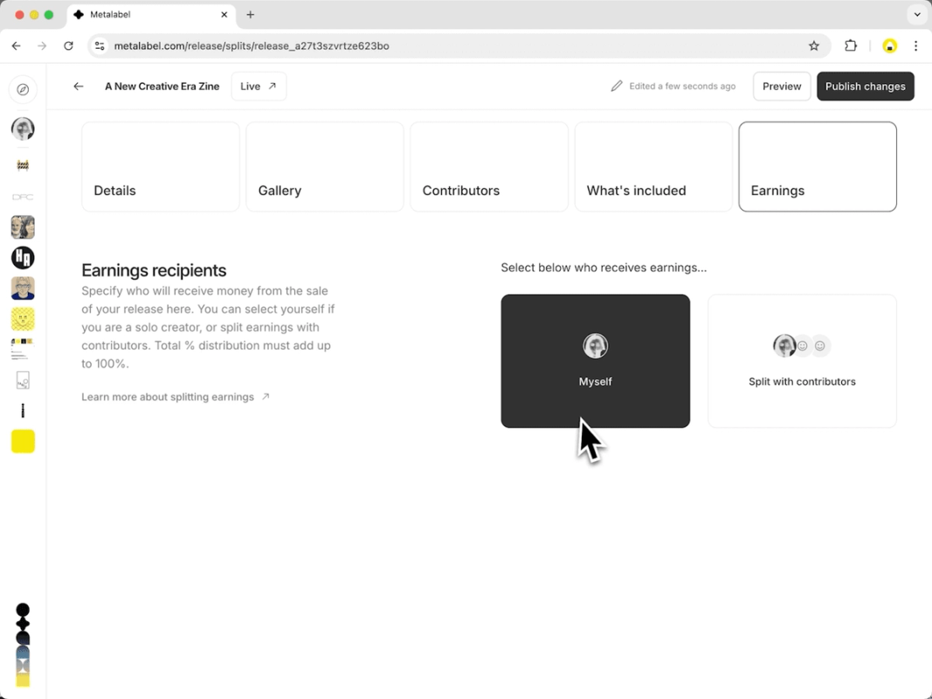Reload the page
The image size is (932, 699).
68,45
